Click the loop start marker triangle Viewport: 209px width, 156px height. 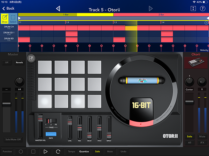point(19,18)
